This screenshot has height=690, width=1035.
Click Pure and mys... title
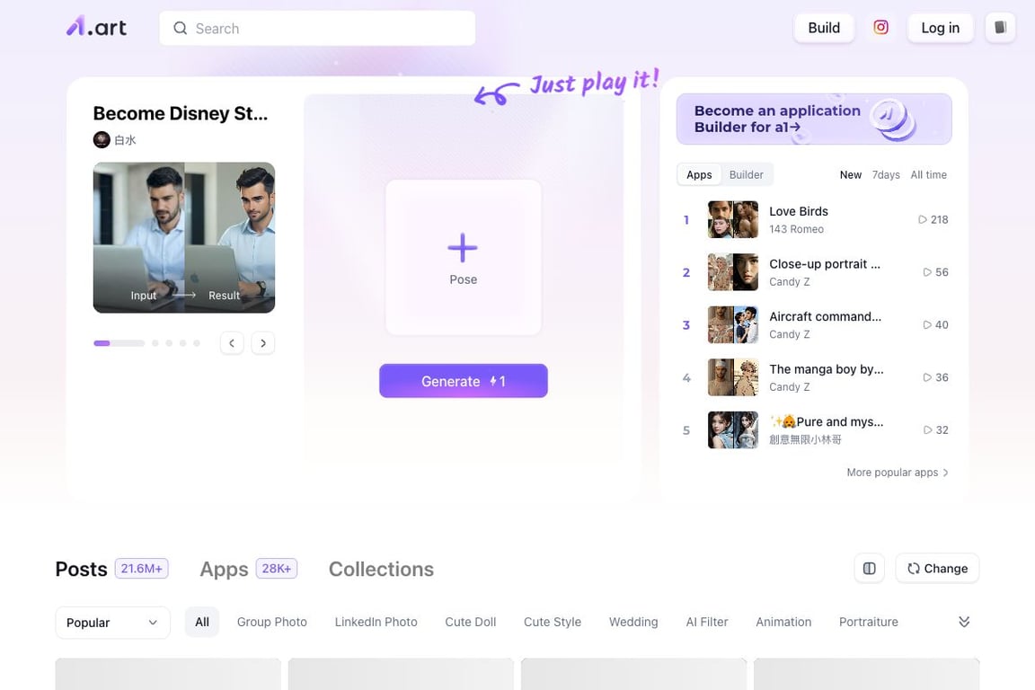(x=826, y=422)
